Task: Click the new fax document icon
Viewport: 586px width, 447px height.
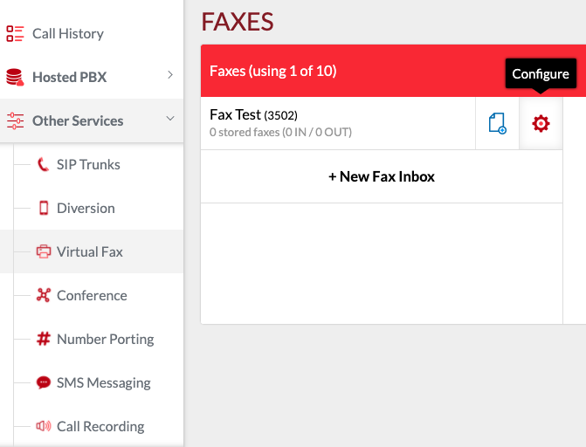Action: click(x=498, y=124)
